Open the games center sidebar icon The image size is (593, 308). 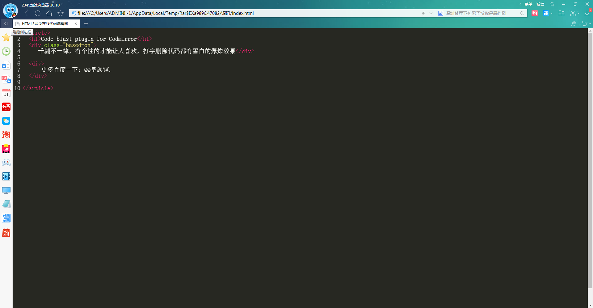[x=6, y=162]
